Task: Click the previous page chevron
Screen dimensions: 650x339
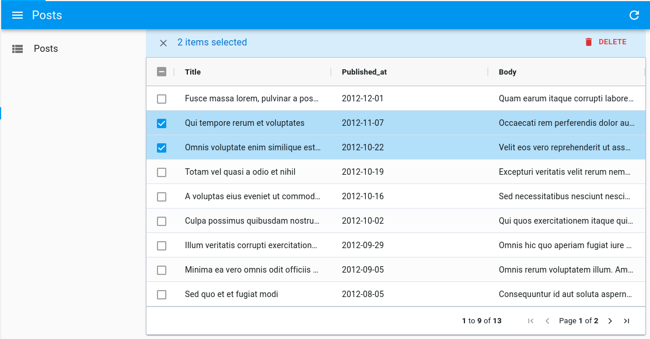Action: pos(547,321)
